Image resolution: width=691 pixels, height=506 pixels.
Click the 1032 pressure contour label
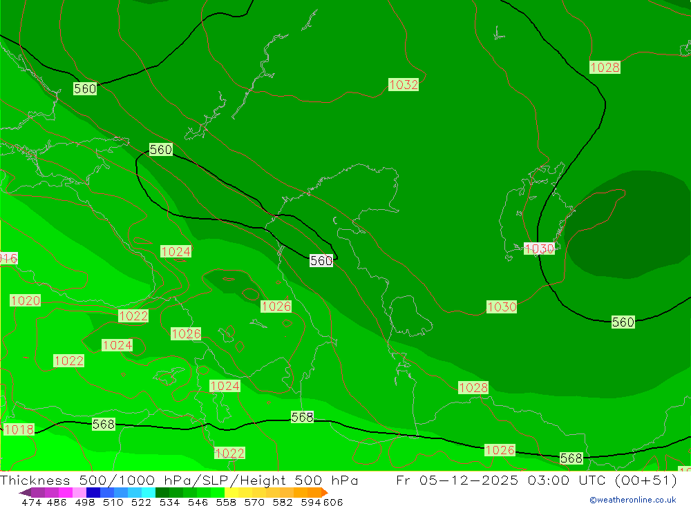click(x=404, y=84)
